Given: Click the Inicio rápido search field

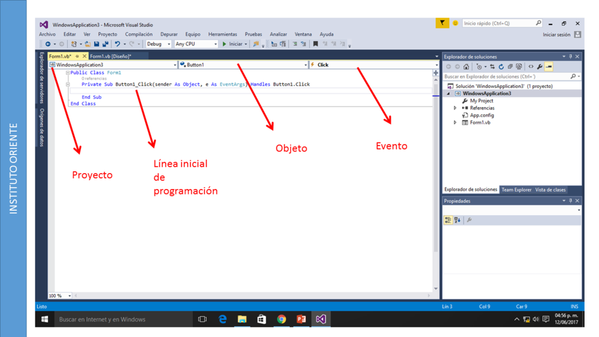Looking at the screenshot, I should (x=498, y=23).
